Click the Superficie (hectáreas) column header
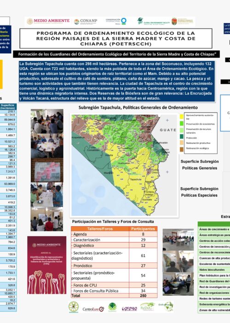 point(8,107)
